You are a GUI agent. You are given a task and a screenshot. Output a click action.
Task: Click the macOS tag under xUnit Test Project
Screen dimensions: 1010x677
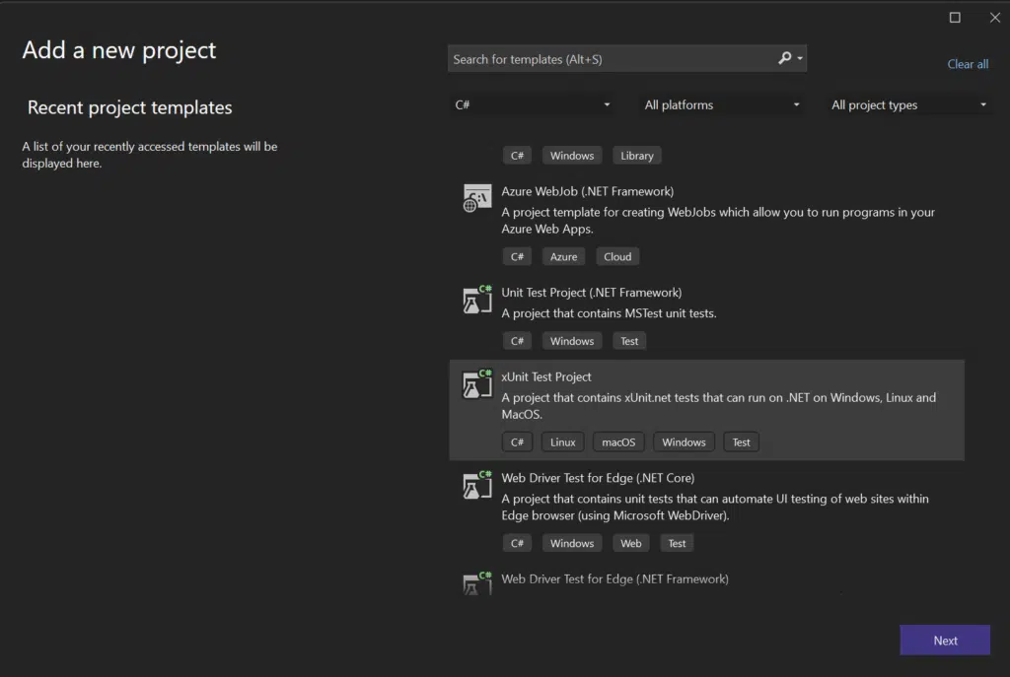pos(619,442)
